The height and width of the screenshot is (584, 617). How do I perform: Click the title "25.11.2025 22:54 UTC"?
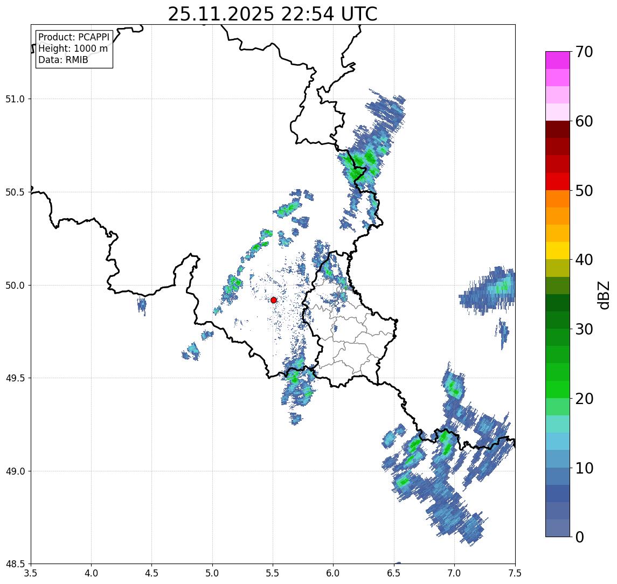(272, 14)
